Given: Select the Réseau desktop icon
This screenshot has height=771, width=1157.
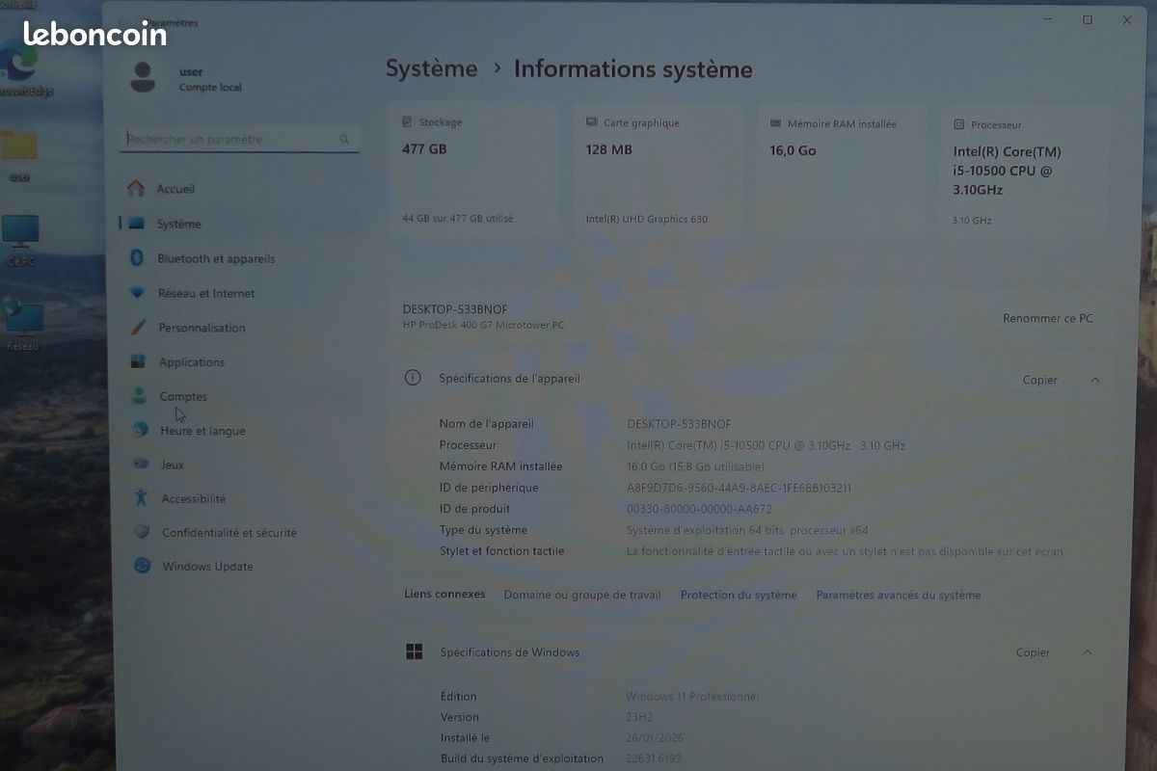Looking at the screenshot, I should [21, 315].
